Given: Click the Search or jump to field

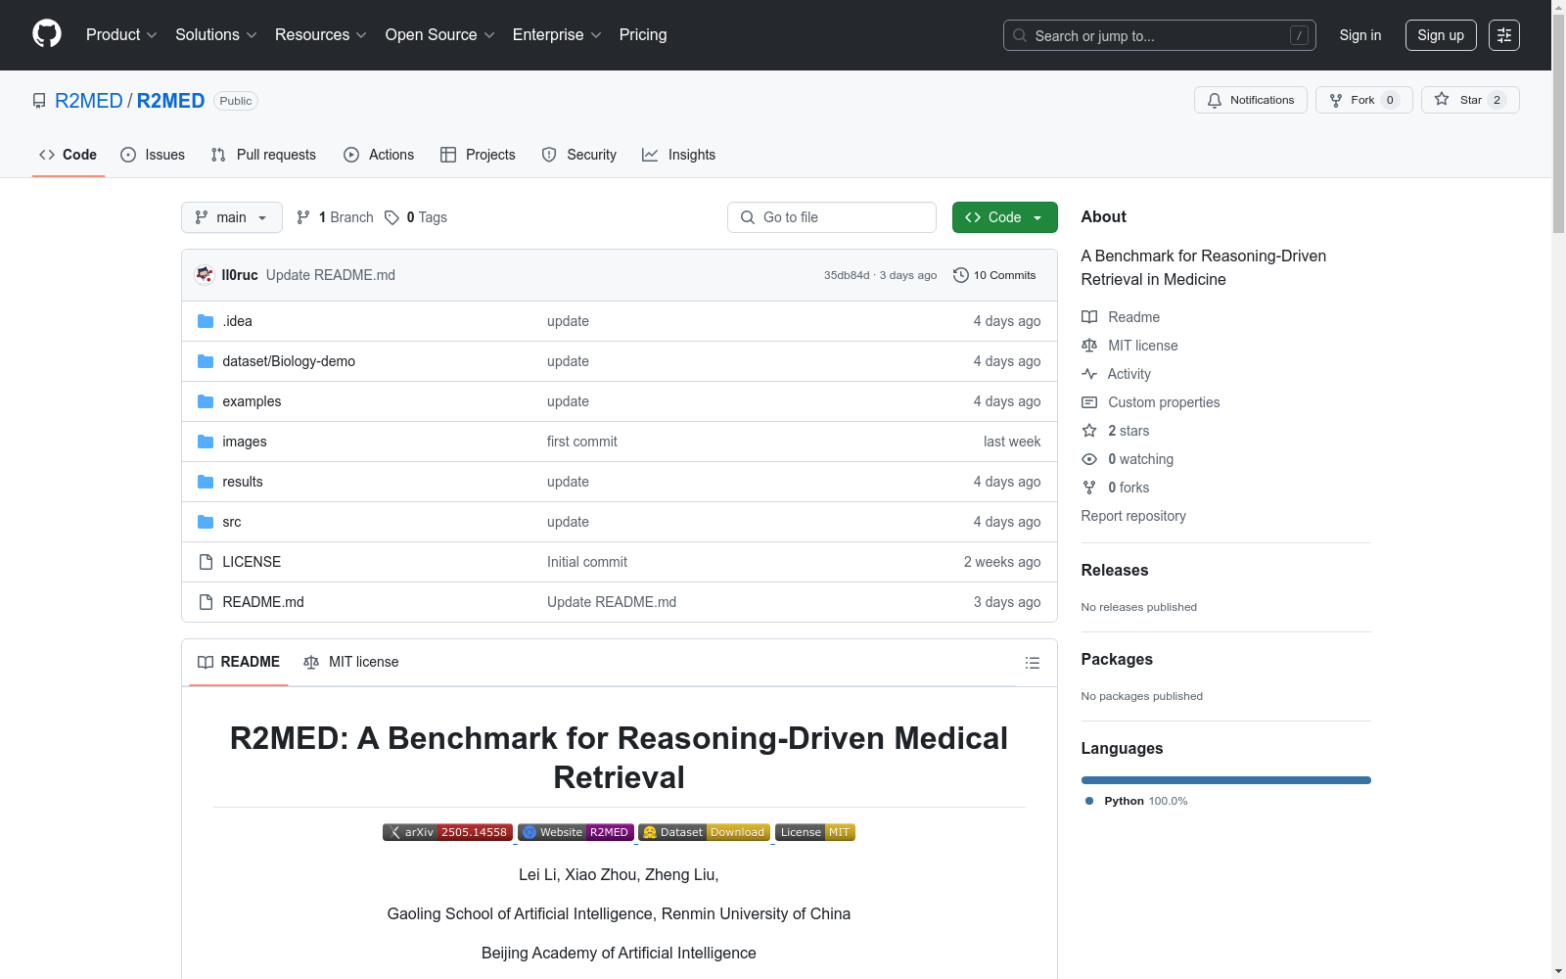Looking at the screenshot, I should point(1160,35).
